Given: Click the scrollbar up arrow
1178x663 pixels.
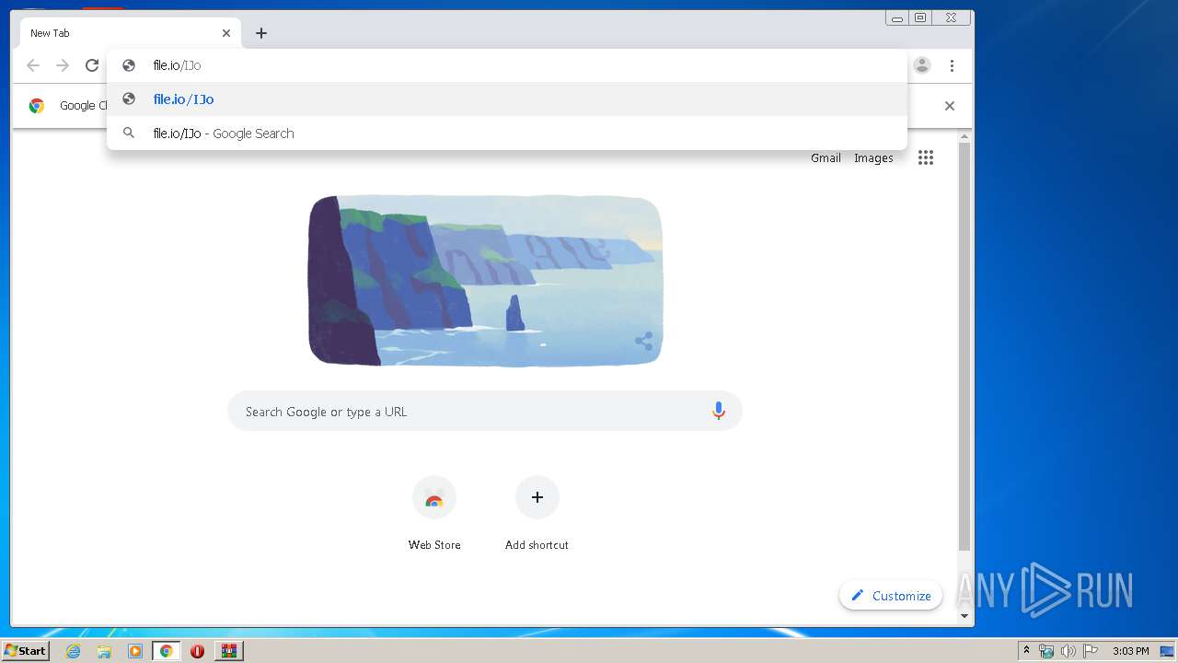Looking at the screenshot, I should click(964, 137).
